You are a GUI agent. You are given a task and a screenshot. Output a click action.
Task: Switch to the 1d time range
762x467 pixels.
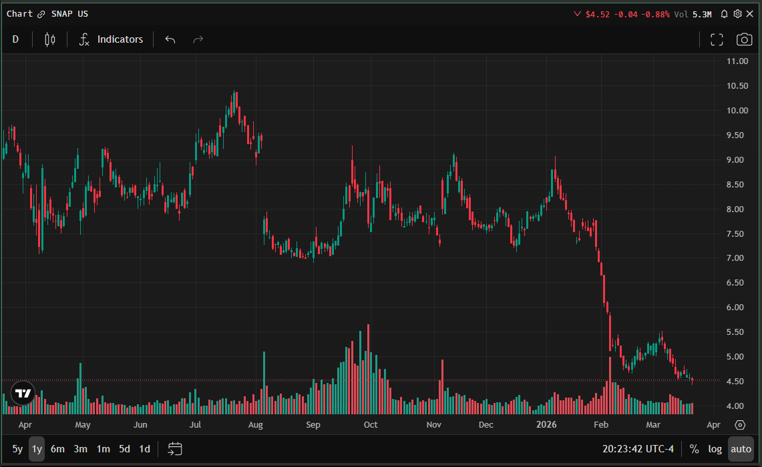[144, 449]
